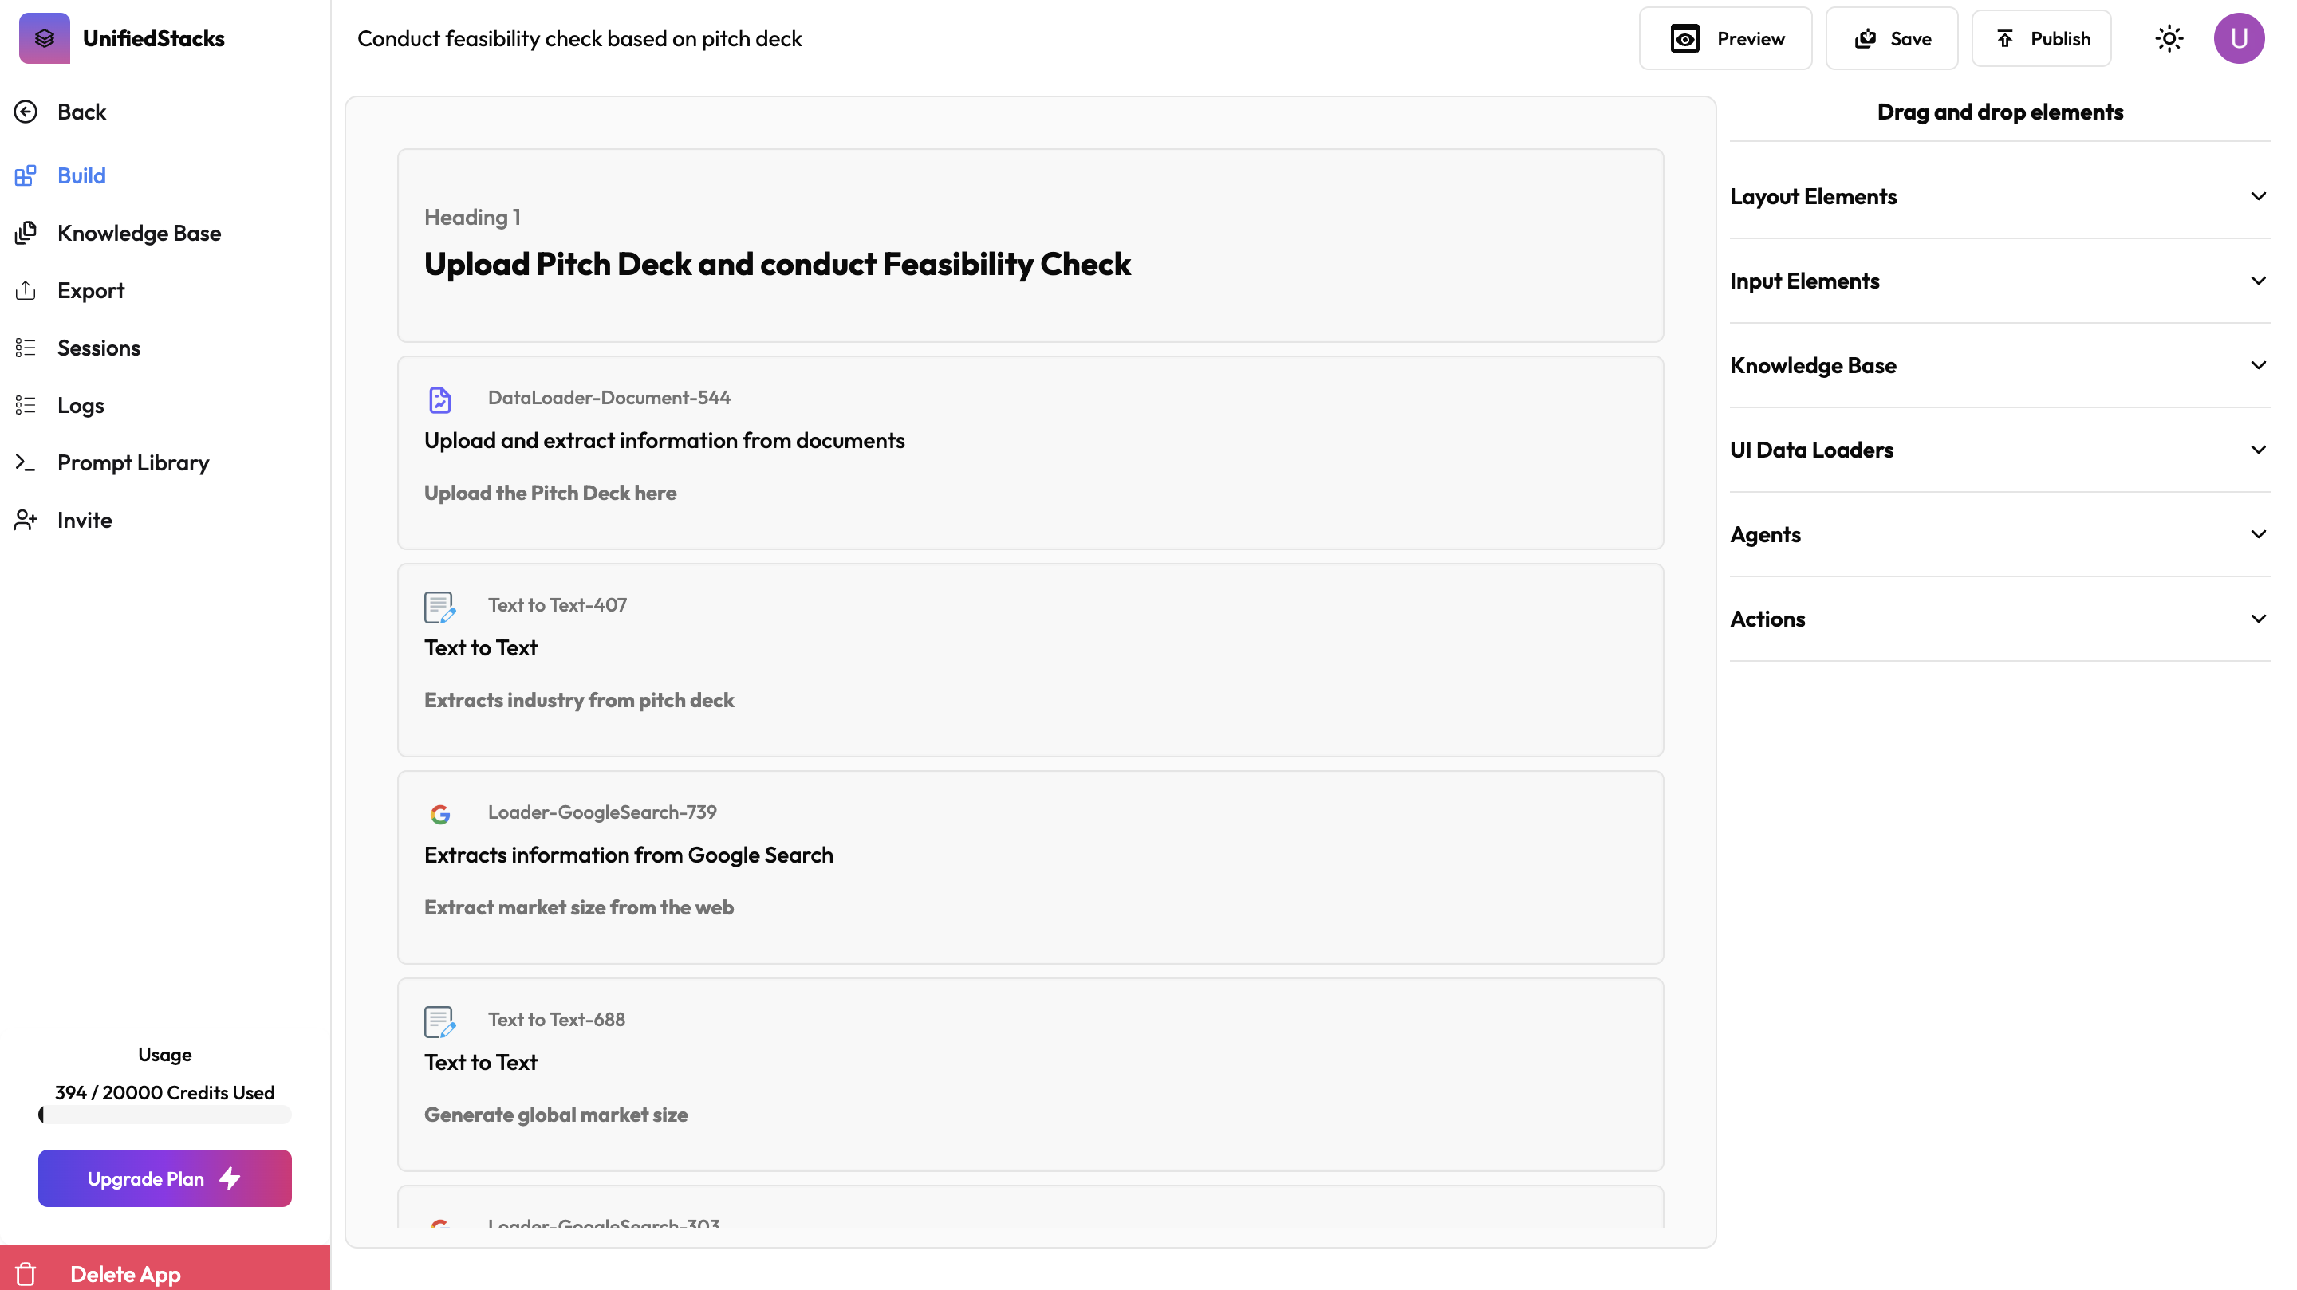Click the UnifiedStacks logo icon
This screenshot has height=1290, width=2297.
point(45,38)
